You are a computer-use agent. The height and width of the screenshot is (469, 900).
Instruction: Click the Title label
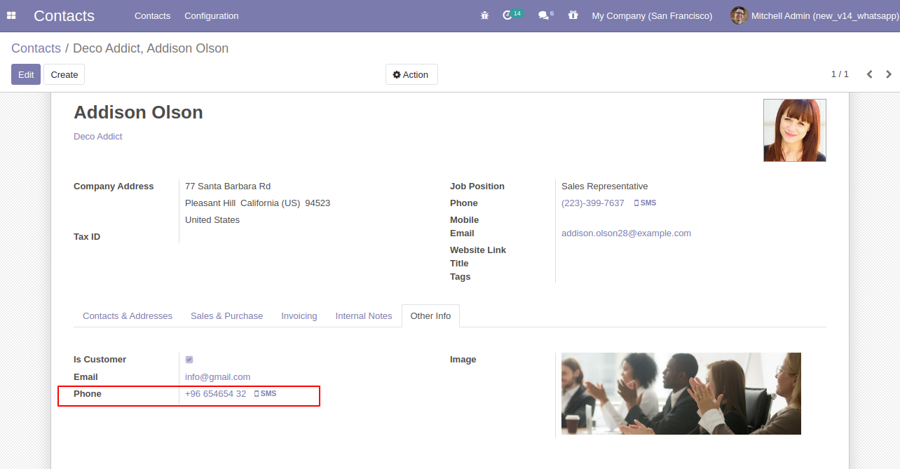[459, 264]
